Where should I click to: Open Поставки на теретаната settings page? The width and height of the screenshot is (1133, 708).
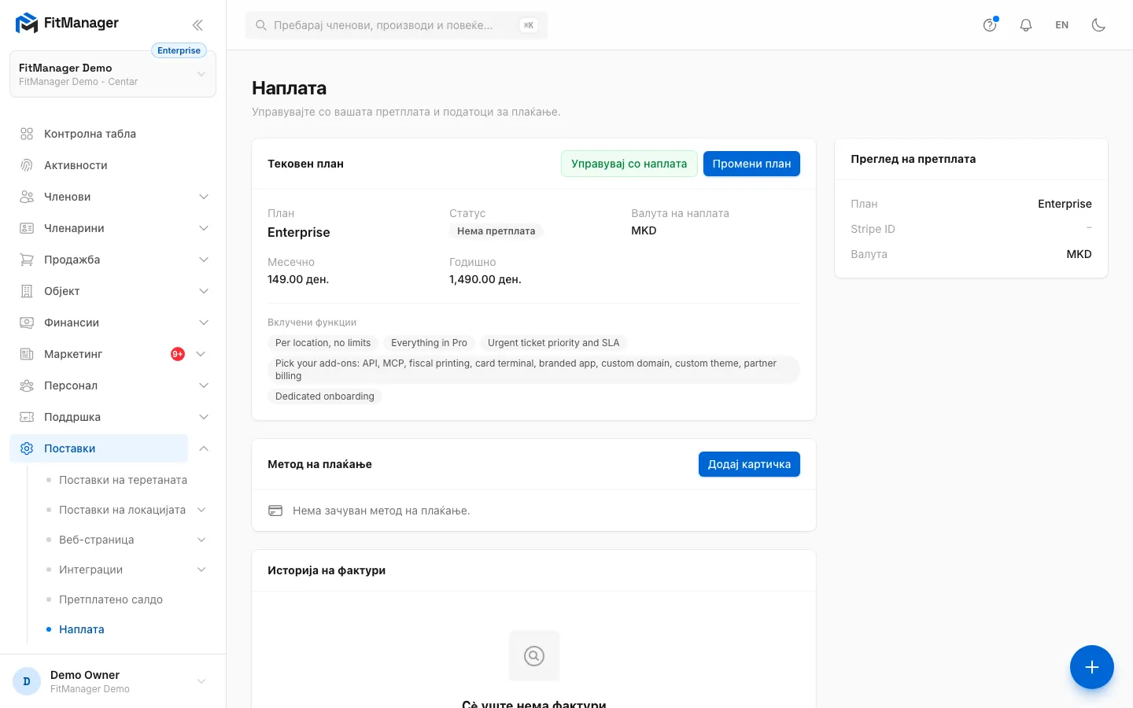(123, 480)
